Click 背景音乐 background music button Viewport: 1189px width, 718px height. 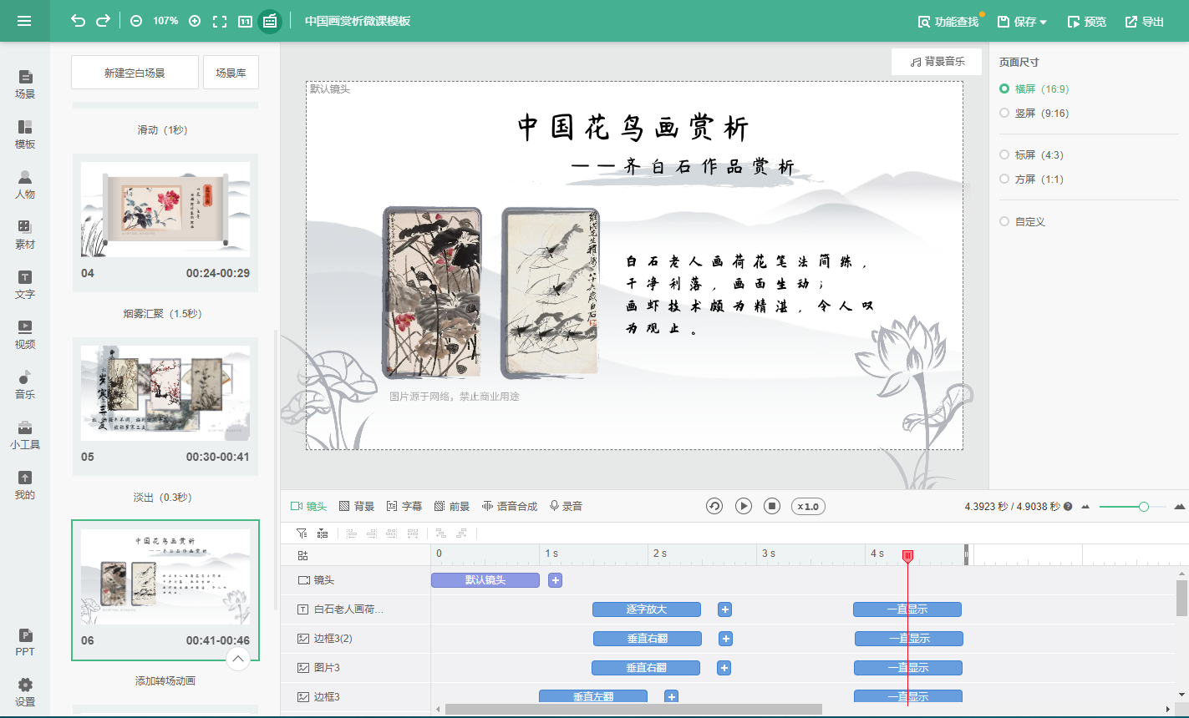(x=937, y=62)
